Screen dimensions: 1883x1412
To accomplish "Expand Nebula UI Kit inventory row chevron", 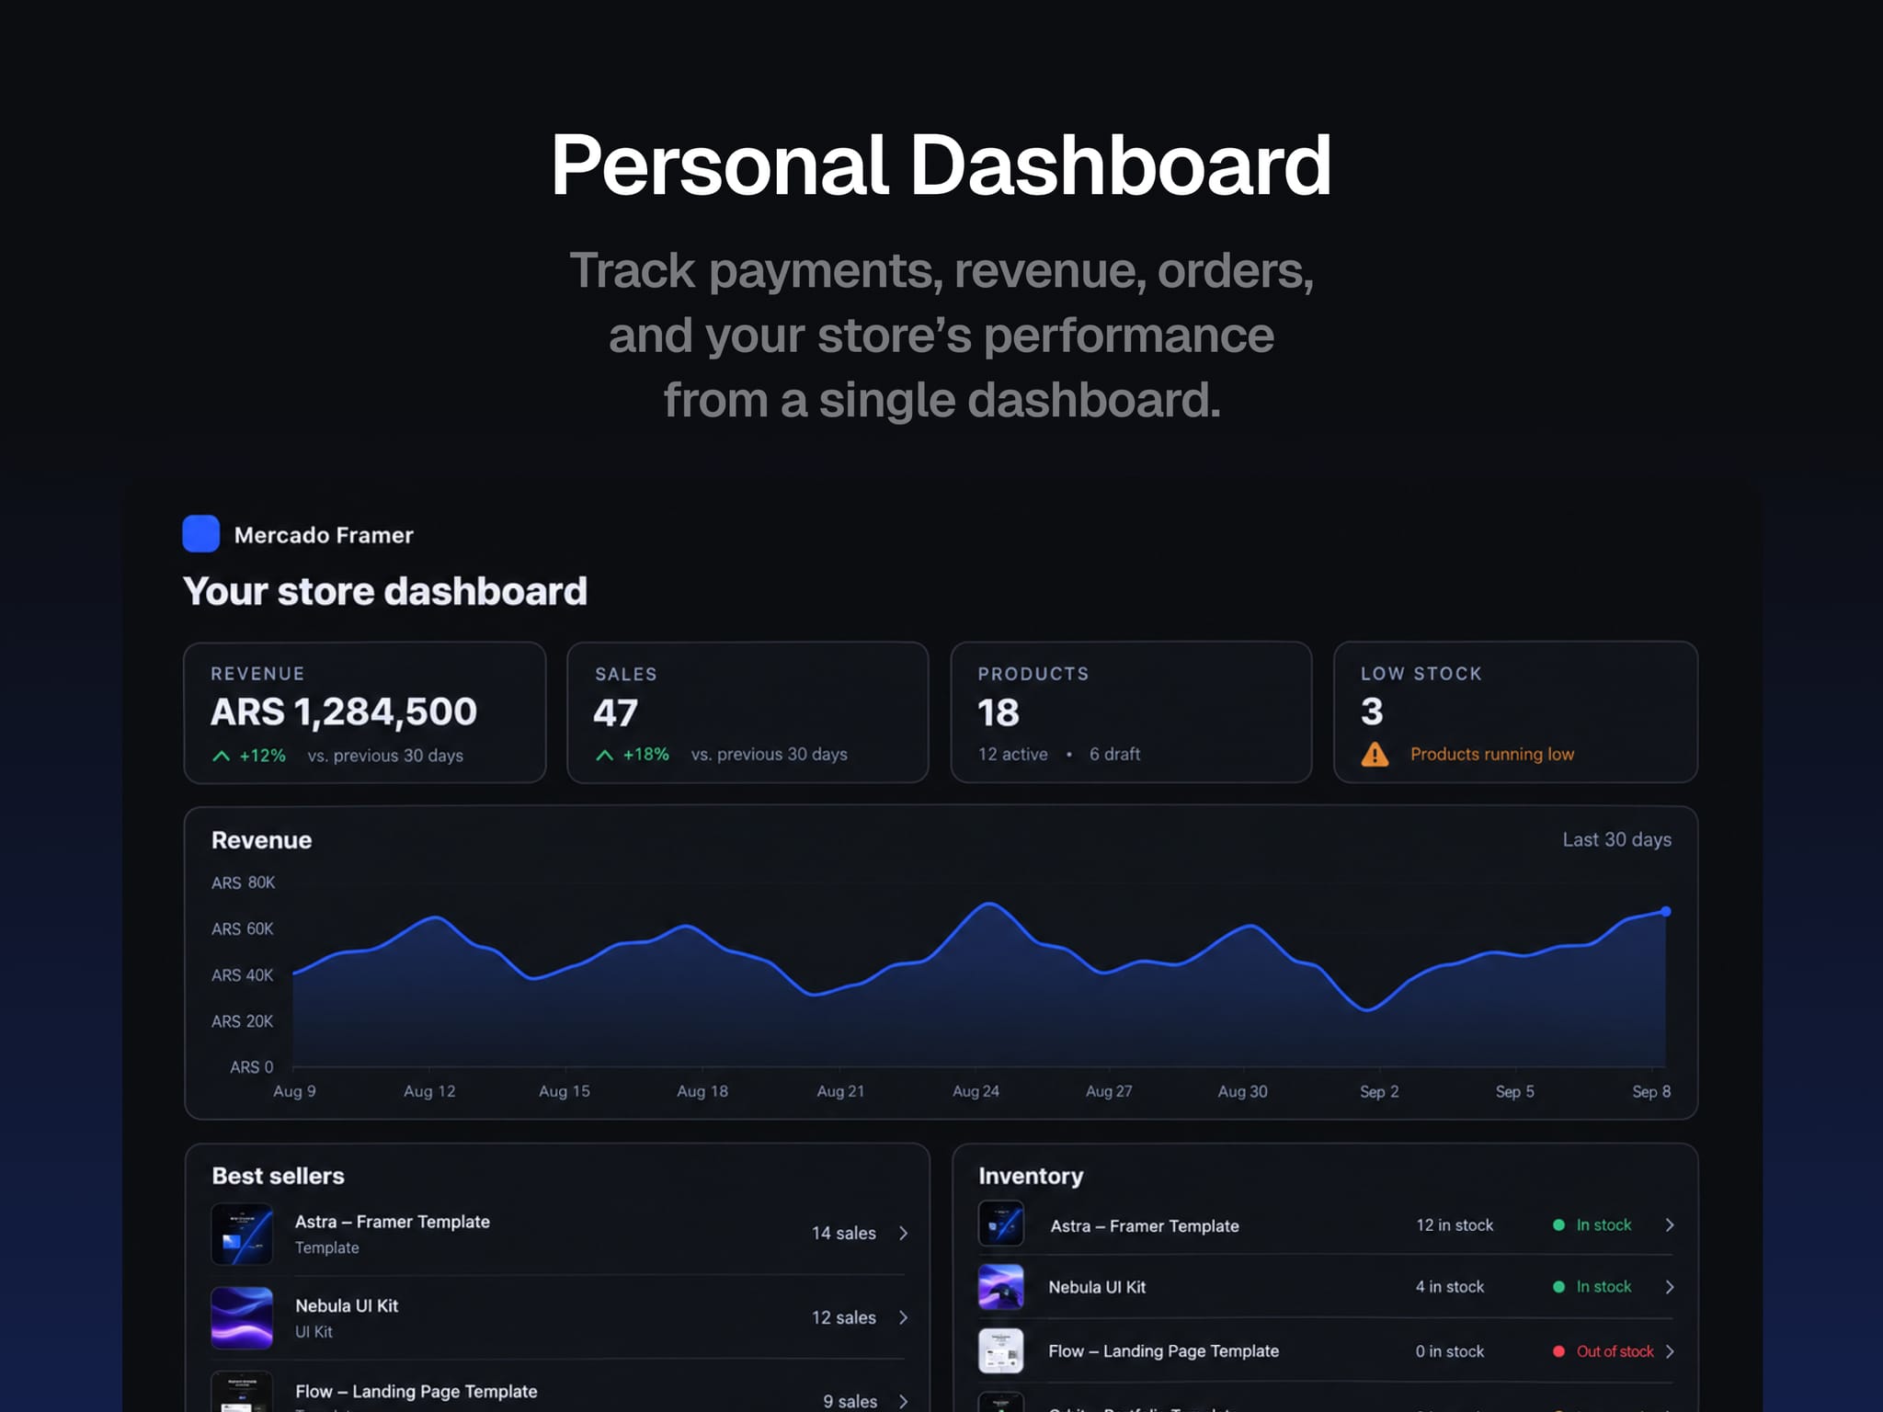I will point(1670,1286).
